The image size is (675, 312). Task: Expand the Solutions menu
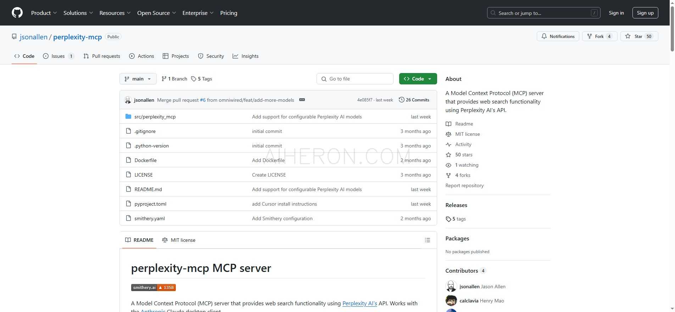click(78, 13)
